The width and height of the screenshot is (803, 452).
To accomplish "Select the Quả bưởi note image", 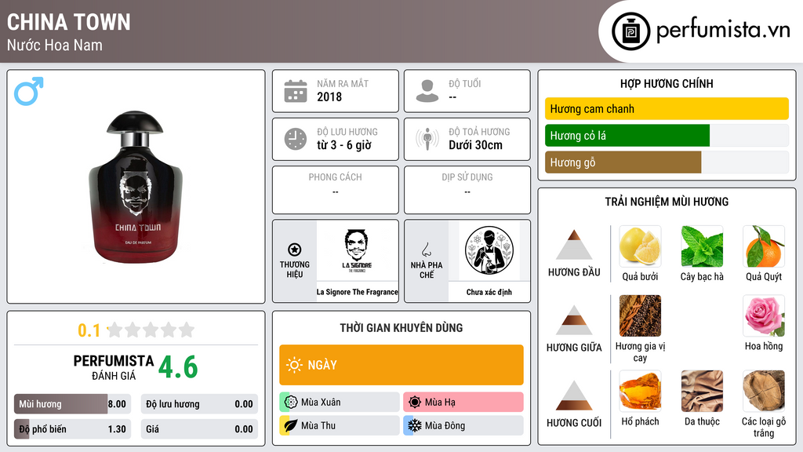I will [x=640, y=246].
